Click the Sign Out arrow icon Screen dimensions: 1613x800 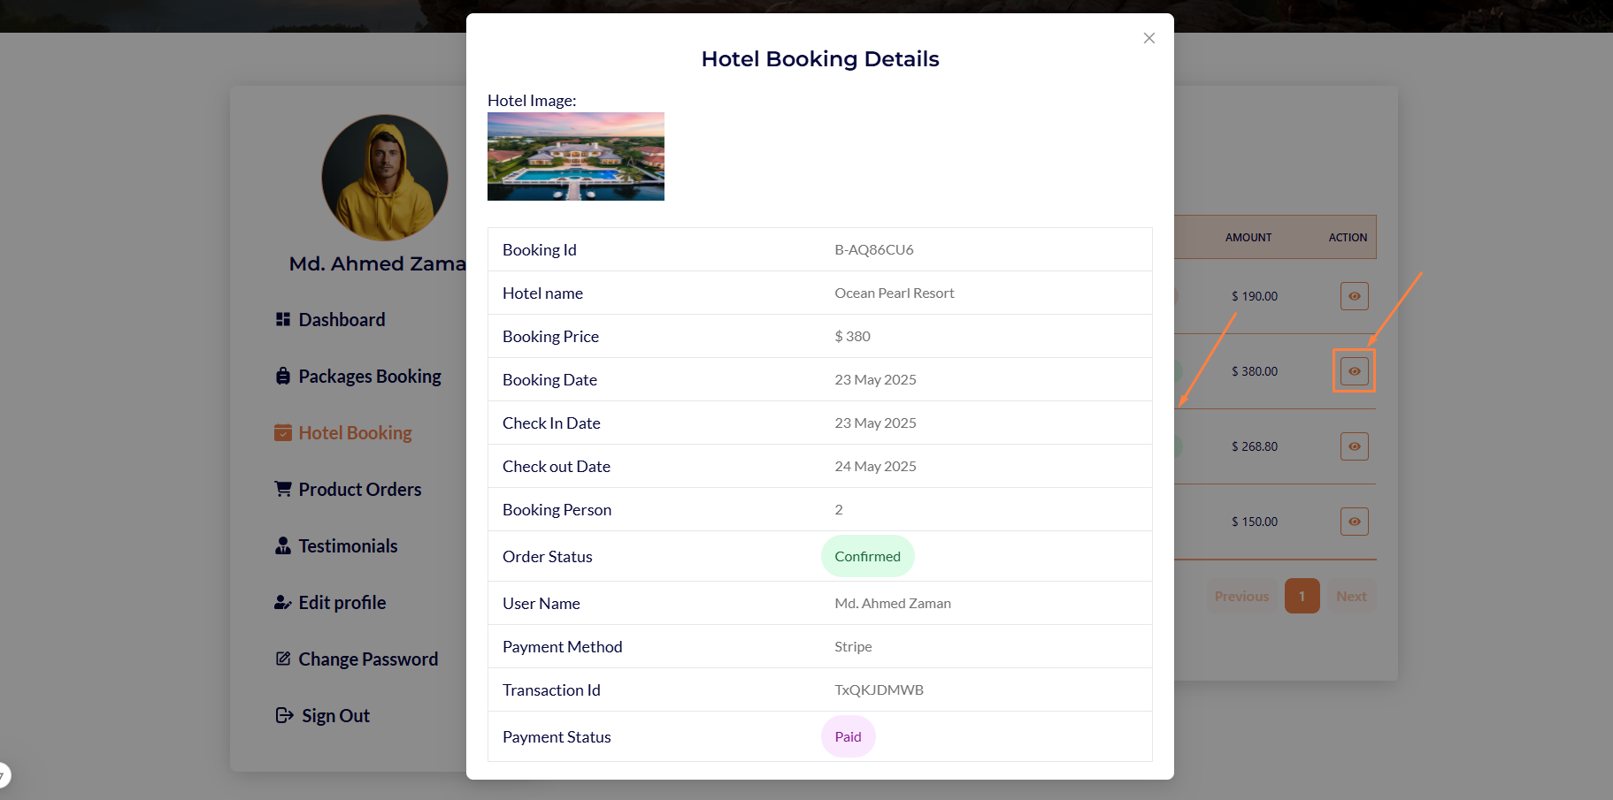click(x=285, y=715)
